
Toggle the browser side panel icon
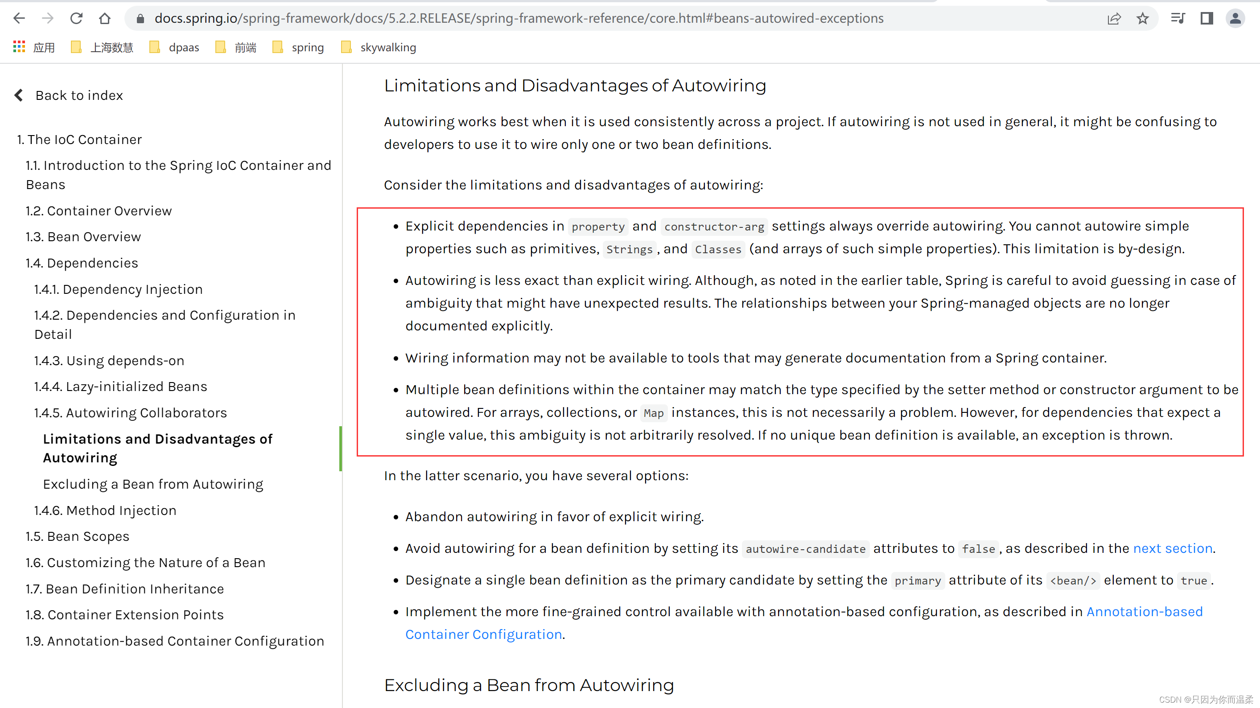(1206, 19)
